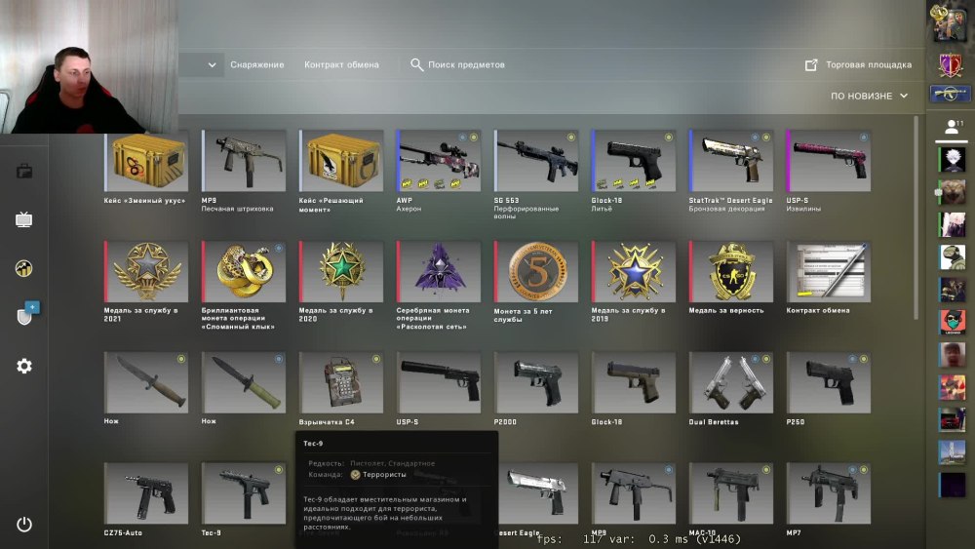The height and width of the screenshot is (549, 975).
Task: Click the inventory vertical scrollbar
Action: pos(916,217)
